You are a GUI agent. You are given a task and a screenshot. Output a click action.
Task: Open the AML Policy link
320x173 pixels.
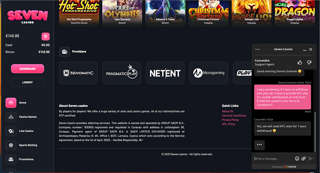(229, 124)
